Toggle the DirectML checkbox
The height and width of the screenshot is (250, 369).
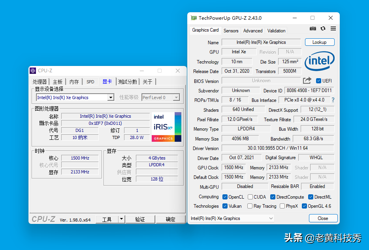pos(311,197)
